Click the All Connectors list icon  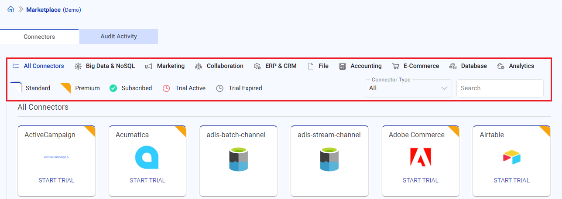coord(16,66)
